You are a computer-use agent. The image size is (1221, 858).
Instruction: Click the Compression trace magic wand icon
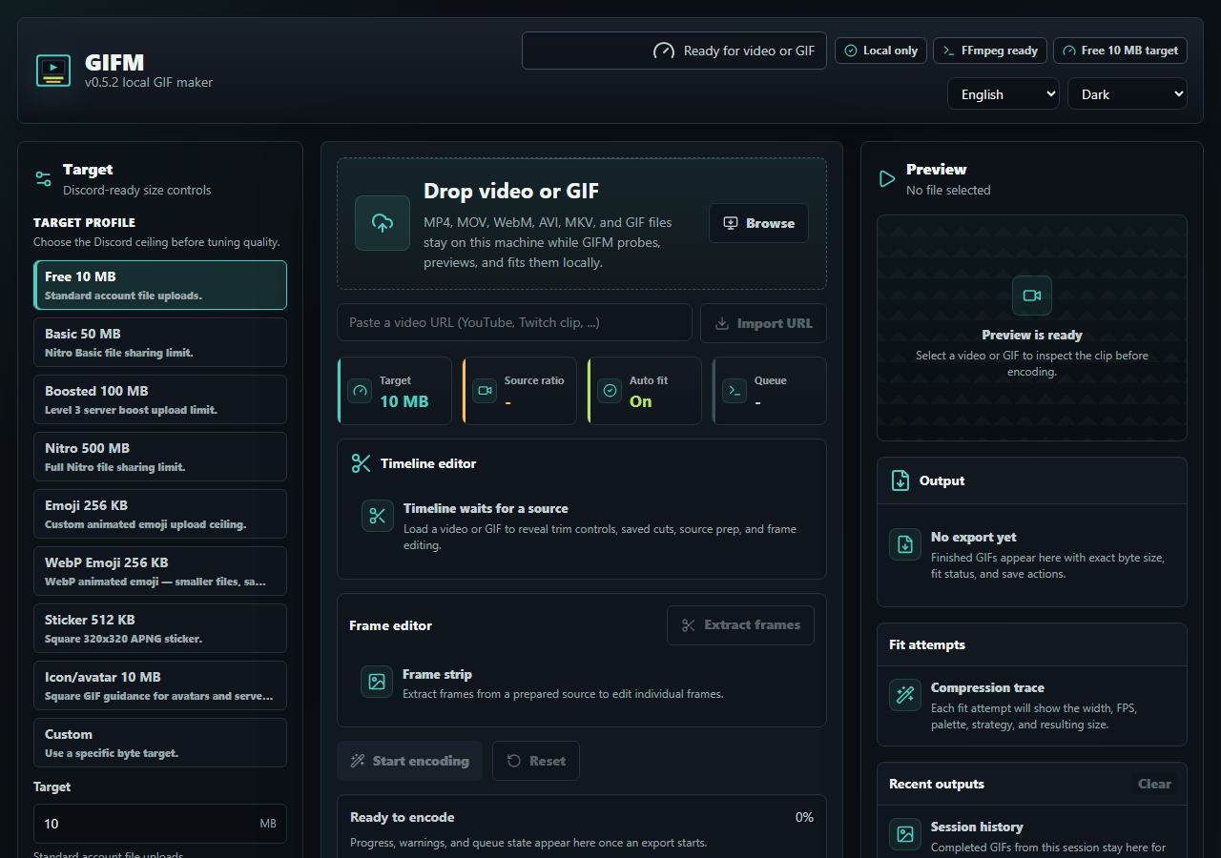tap(905, 695)
